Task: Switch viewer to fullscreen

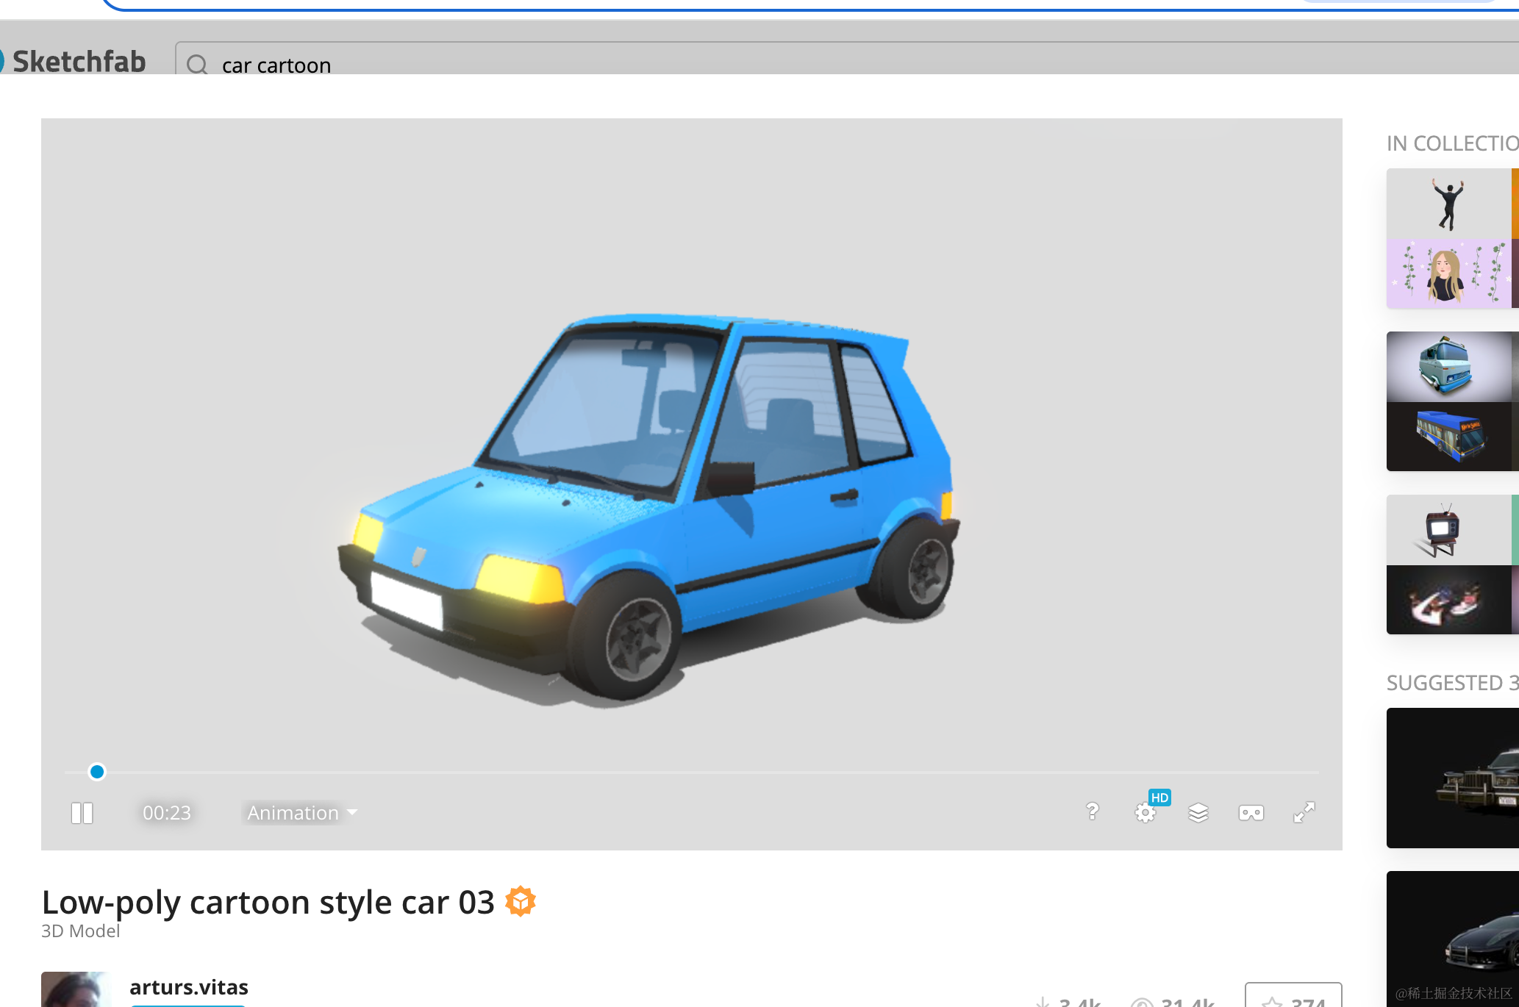Action: coord(1304,812)
